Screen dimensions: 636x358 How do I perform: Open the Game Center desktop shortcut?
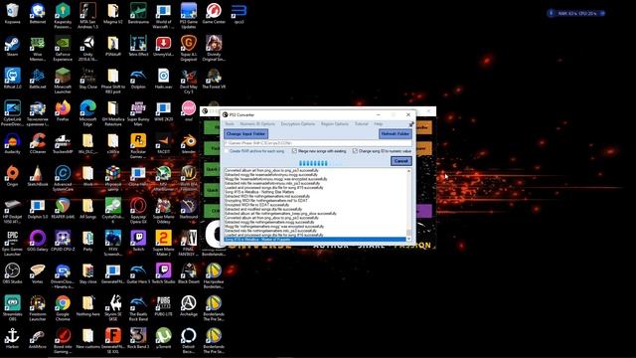click(214, 13)
